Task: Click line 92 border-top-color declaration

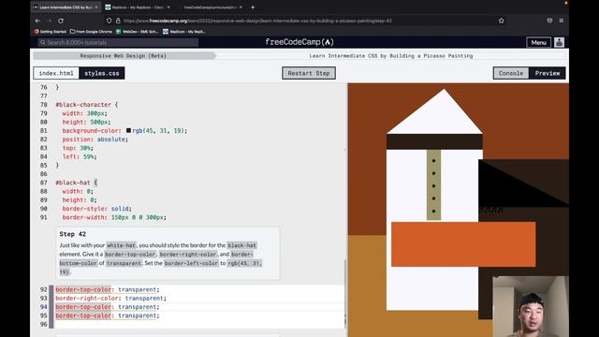Action: tap(108, 289)
